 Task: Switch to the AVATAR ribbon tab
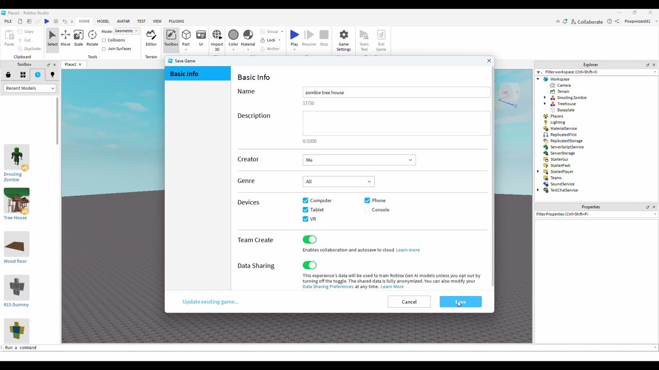[124, 21]
